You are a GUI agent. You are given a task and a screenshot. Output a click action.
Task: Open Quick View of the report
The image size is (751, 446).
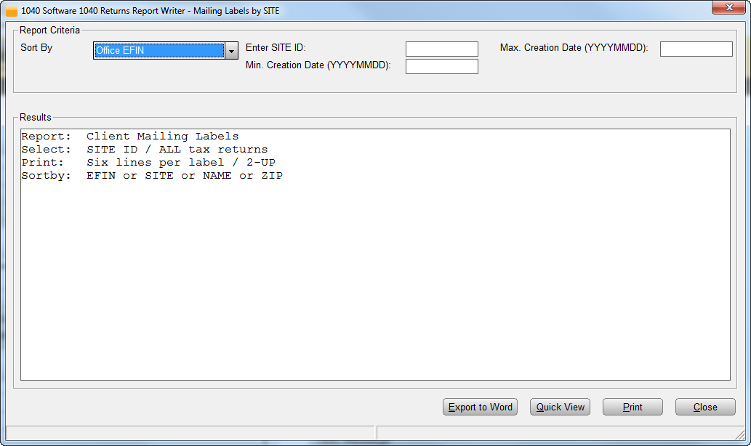click(x=560, y=408)
